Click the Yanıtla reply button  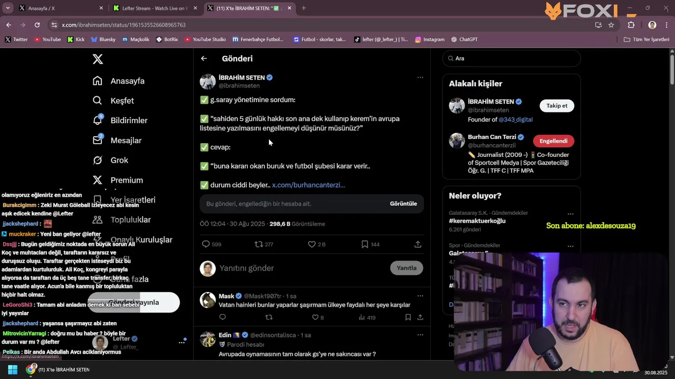407,268
